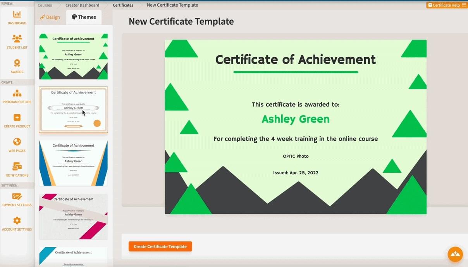This screenshot has width=468, height=267.
Task: Open the Payment Settings icon
Action: coord(17,196)
